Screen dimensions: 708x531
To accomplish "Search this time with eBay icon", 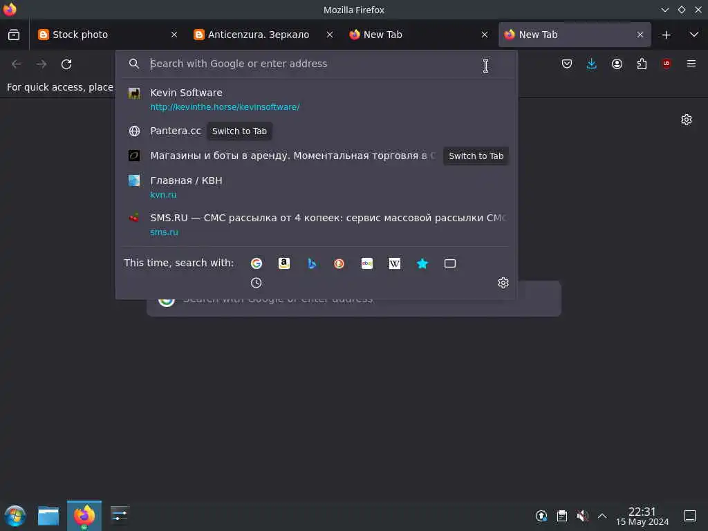I will point(367,263).
